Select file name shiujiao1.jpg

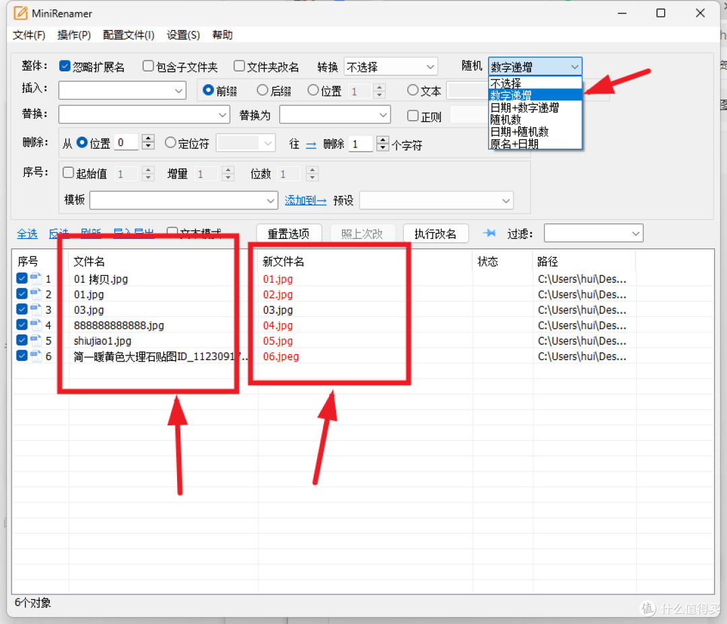pyautogui.click(x=102, y=341)
